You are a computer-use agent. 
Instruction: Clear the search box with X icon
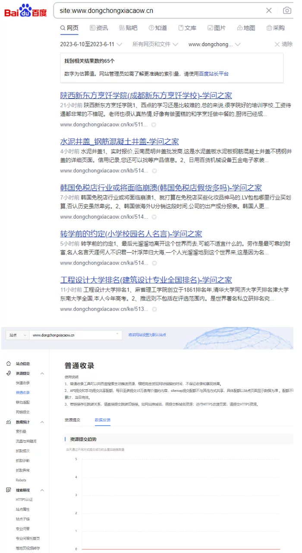[269, 10]
